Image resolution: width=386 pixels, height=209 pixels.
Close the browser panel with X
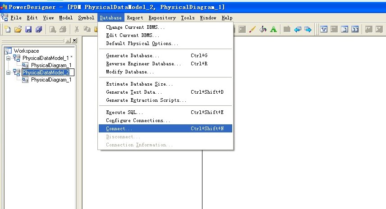click(x=74, y=41)
